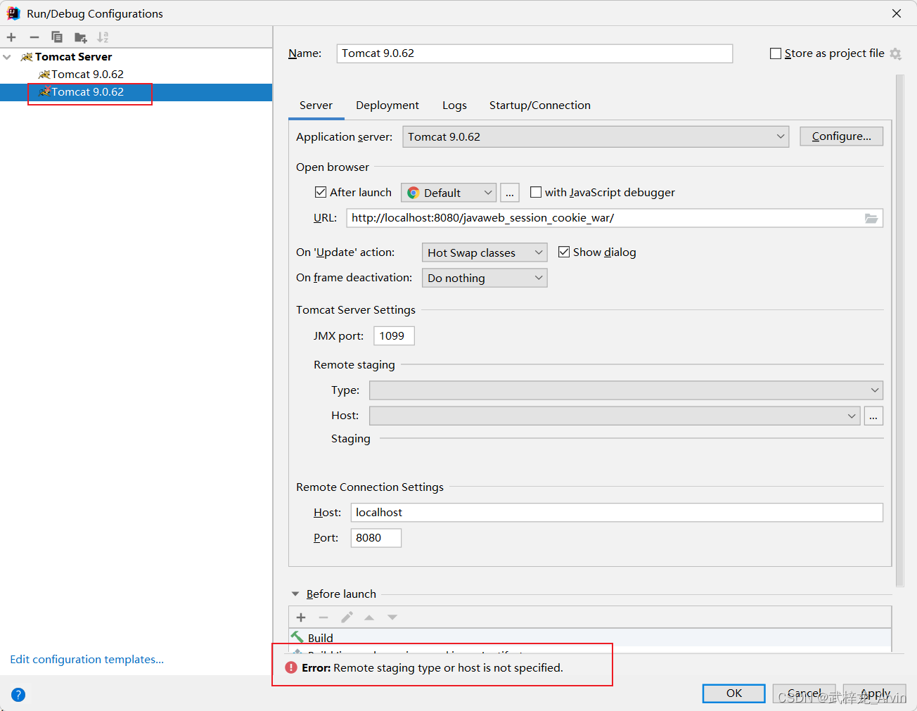Remove selected configuration with minus icon
This screenshot has height=711, width=917.
pyautogui.click(x=34, y=37)
